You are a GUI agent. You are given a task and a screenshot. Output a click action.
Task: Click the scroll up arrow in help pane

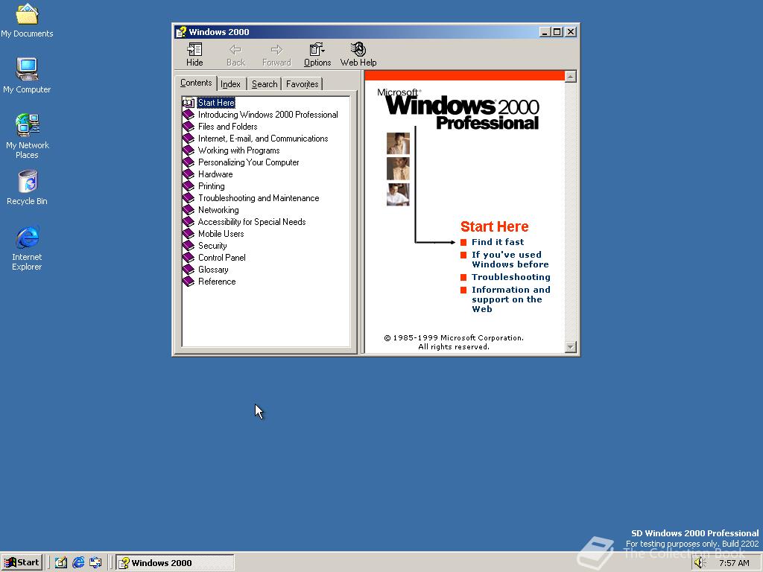pos(571,77)
